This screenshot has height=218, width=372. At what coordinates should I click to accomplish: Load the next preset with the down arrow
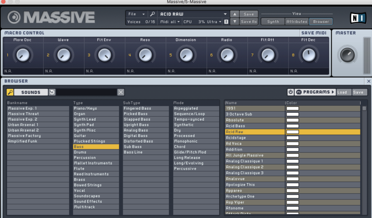[235, 22]
